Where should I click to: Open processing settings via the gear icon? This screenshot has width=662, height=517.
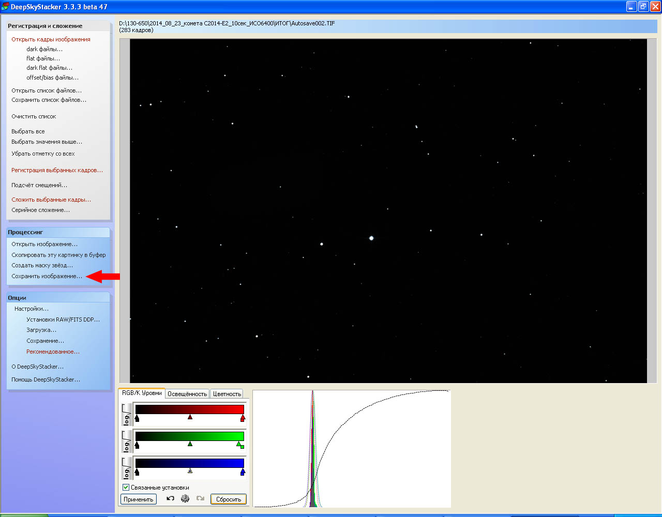(185, 499)
